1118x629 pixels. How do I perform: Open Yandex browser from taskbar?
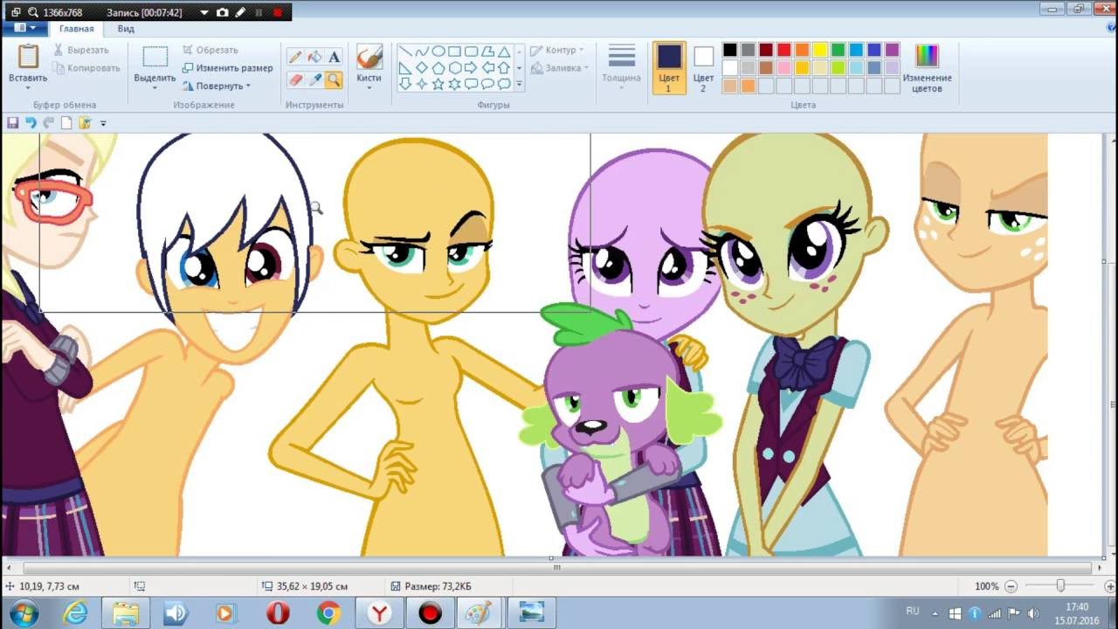click(380, 613)
